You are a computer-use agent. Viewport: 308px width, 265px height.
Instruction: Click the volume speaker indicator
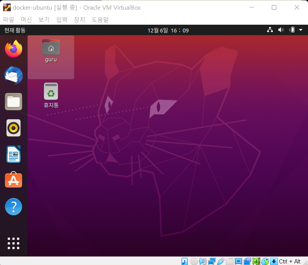(281, 30)
